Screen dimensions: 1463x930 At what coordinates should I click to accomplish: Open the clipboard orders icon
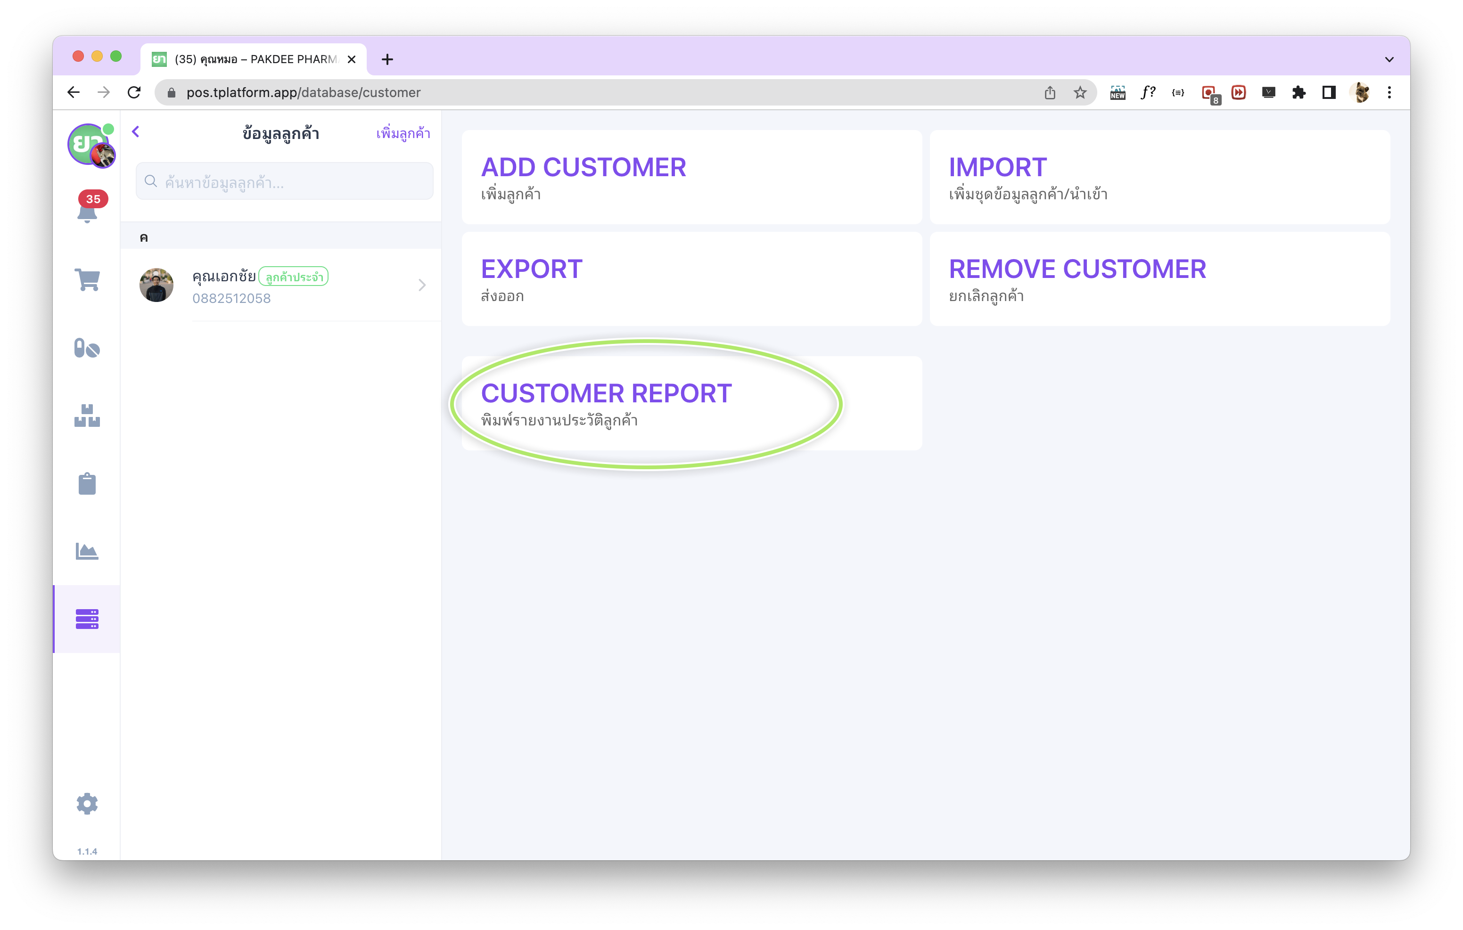pyautogui.click(x=87, y=483)
